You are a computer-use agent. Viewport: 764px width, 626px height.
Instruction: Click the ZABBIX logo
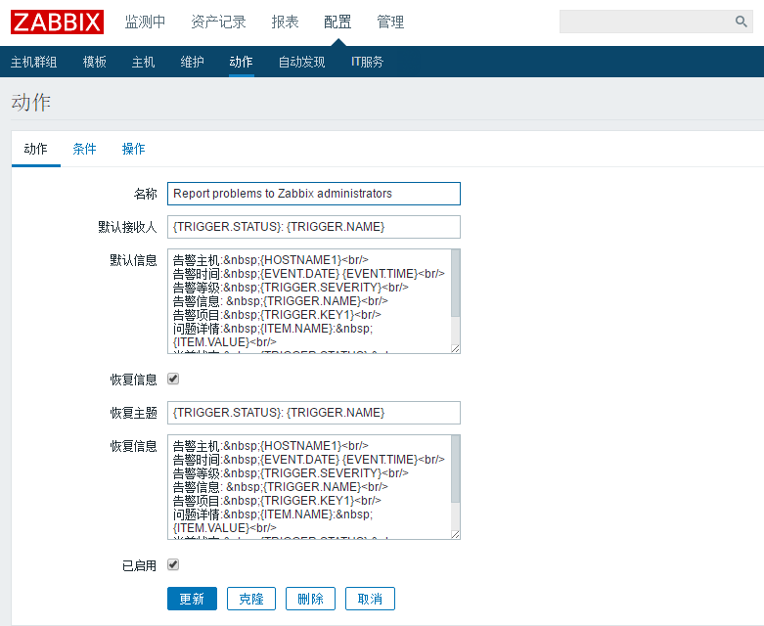click(57, 22)
